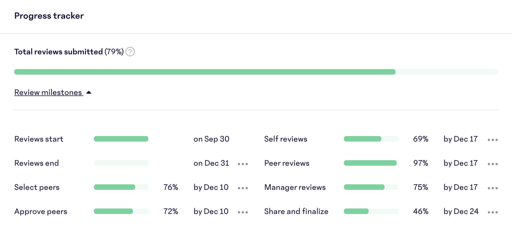This screenshot has width=512, height=237.
Task: Click the Total reviews submitted progress bar
Action: [x=256, y=72]
